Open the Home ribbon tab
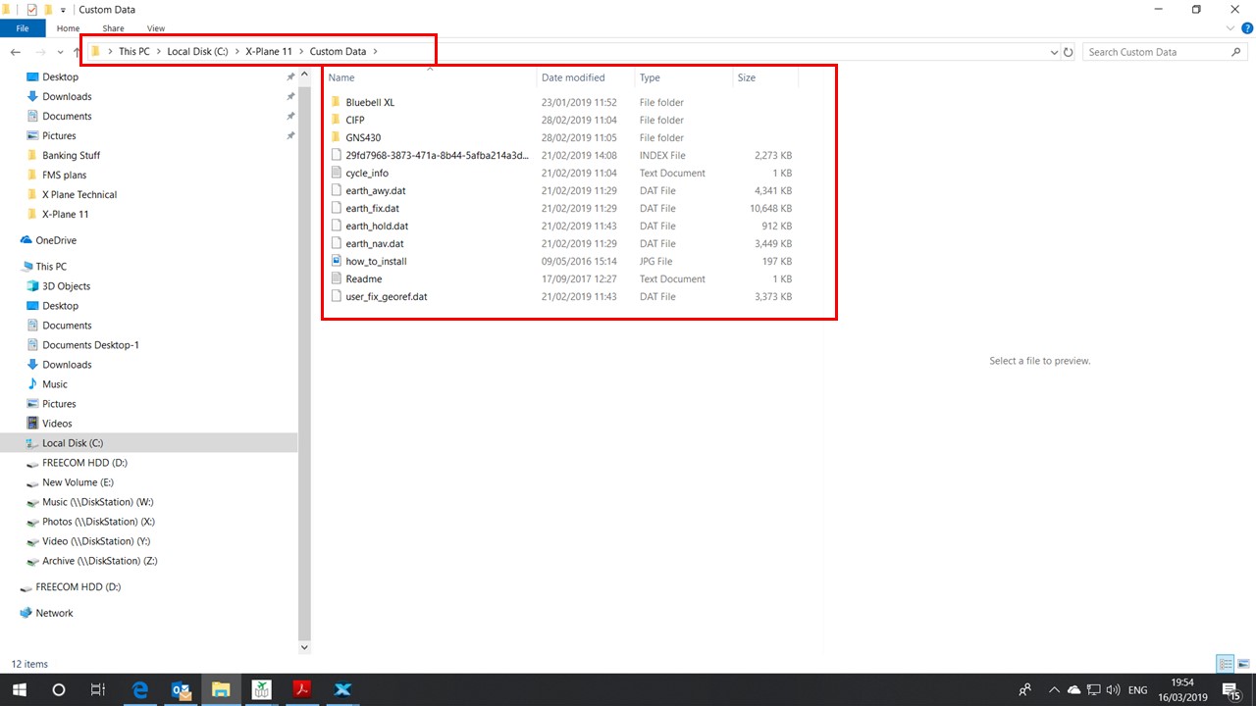Viewport: 1256px width, 706px height. [68, 28]
